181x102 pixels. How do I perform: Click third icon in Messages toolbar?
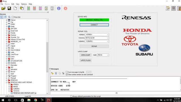(60, 73)
